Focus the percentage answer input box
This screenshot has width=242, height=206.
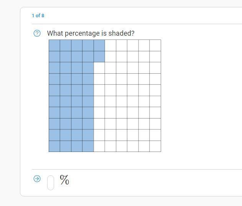pos(51,183)
